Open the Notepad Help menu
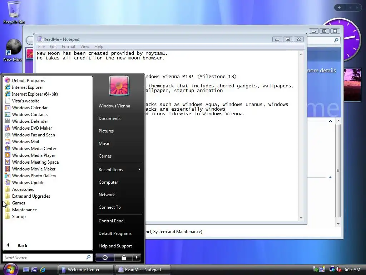This screenshot has height=275, width=366. tap(99, 47)
